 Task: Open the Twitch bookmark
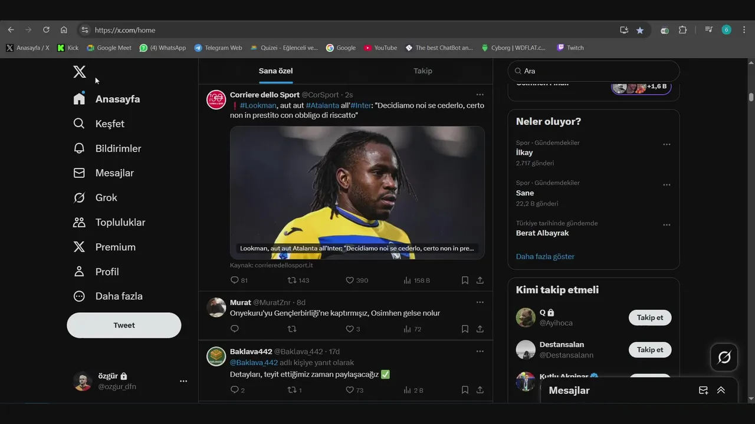tap(570, 48)
